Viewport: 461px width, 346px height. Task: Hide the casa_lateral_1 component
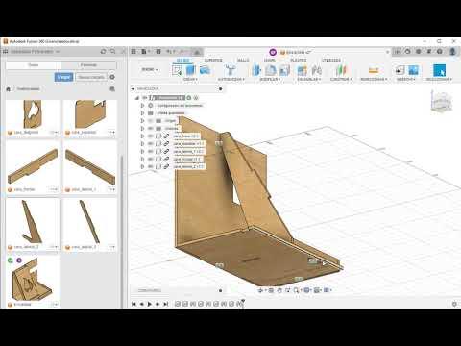click(x=151, y=152)
